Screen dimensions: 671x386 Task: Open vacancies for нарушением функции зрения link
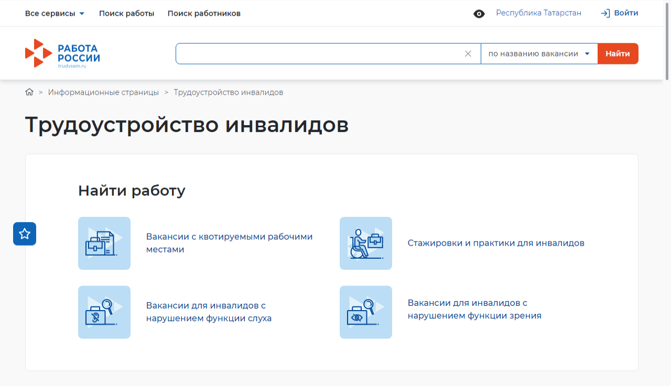click(x=474, y=309)
